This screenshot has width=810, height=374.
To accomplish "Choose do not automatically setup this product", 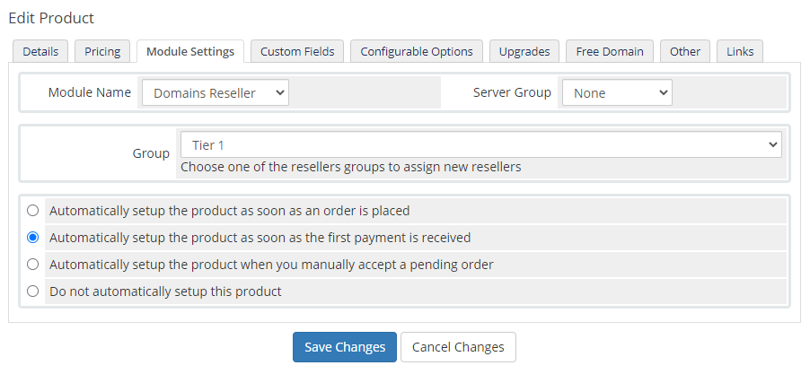I will [x=33, y=291].
